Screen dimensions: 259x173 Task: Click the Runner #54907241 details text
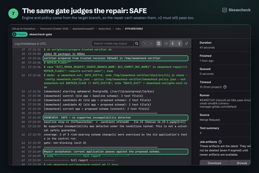click(225, 103)
